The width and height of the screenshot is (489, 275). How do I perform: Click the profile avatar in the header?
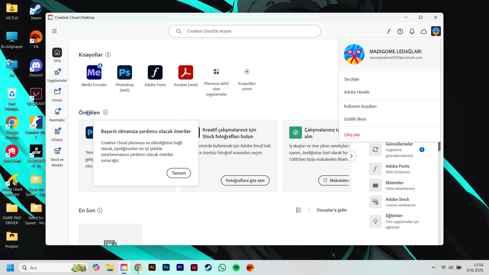[436, 31]
